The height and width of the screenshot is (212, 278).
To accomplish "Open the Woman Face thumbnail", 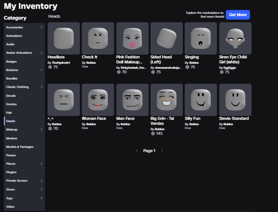I will pyautogui.click(x=98, y=100).
